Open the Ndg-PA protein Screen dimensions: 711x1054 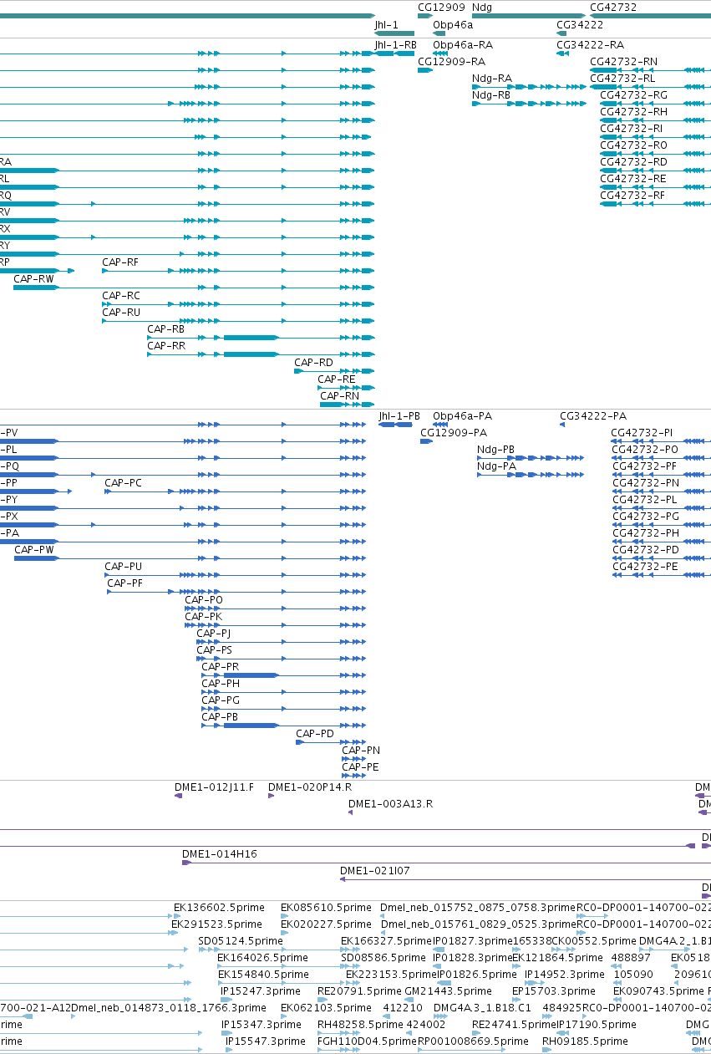(530, 475)
